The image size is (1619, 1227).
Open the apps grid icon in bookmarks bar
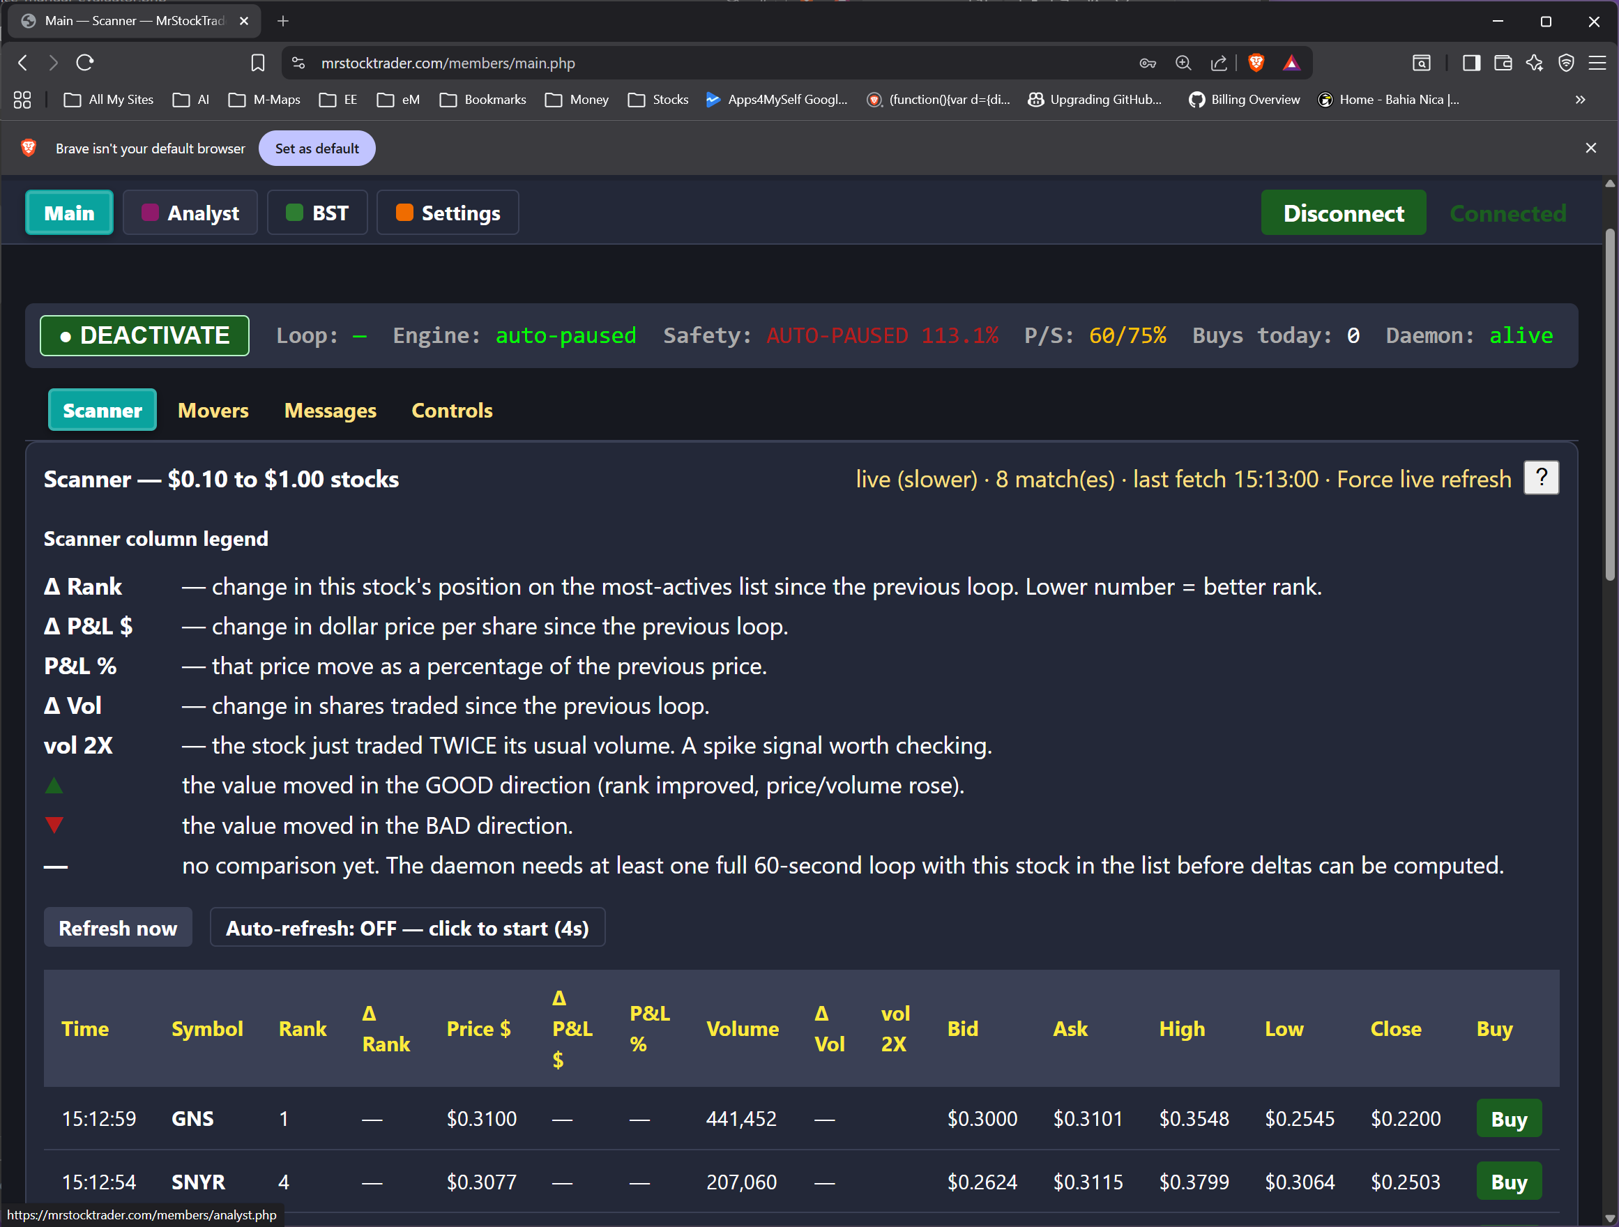(23, 100)
